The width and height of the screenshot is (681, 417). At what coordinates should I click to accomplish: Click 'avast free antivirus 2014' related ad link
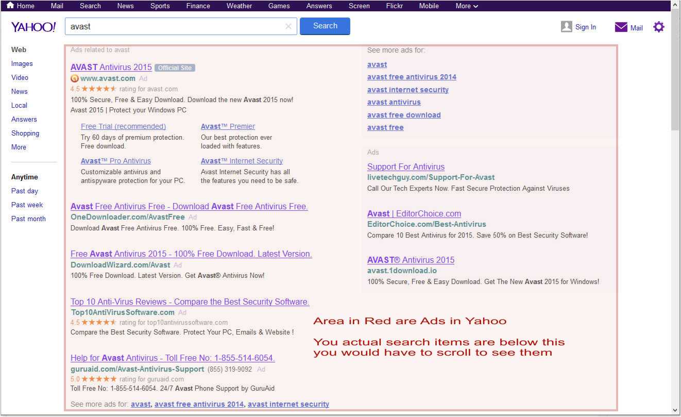pos(412,77)
